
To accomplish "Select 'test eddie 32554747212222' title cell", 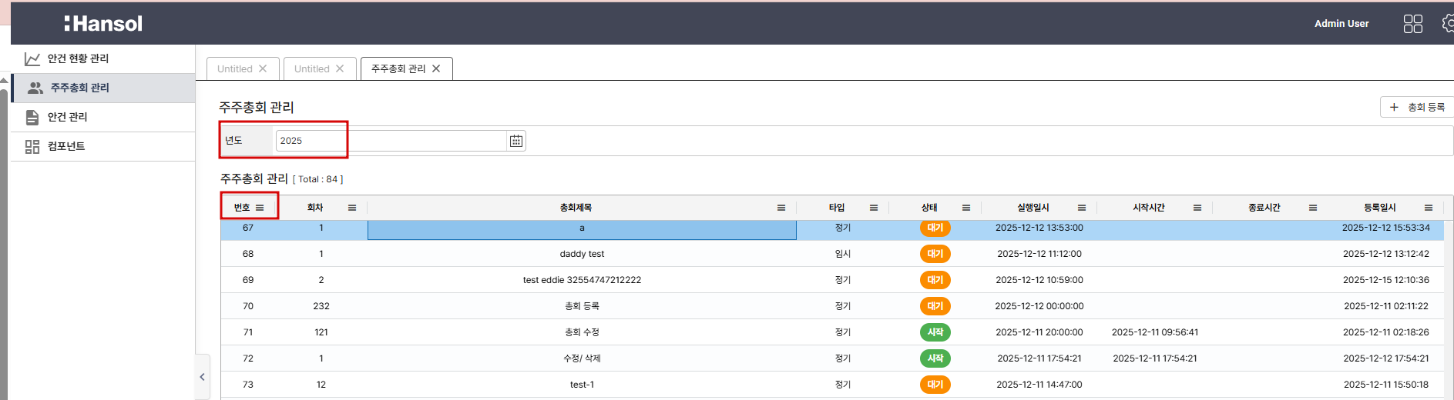I will coord(582,280).
